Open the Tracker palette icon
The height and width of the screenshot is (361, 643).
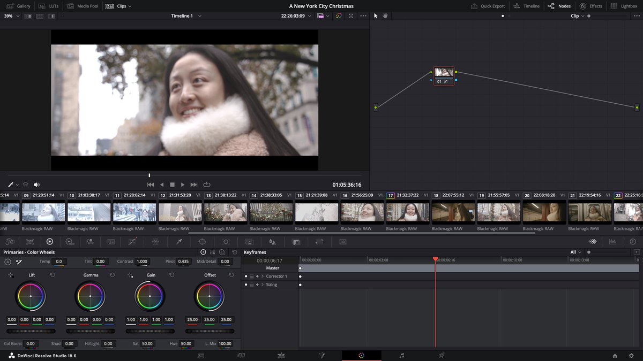click(x=226, y=242)
